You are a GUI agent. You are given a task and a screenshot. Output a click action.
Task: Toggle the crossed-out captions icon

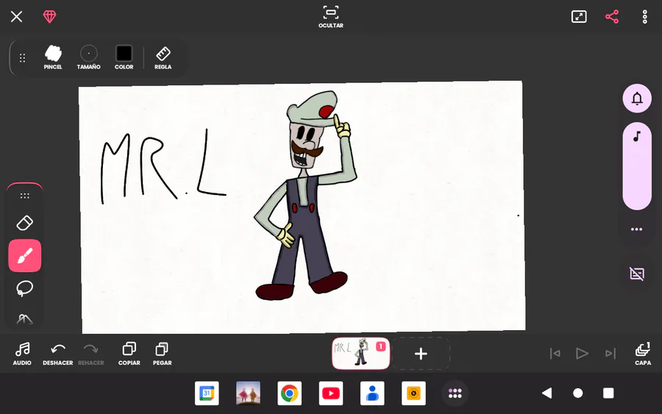coord(637,274)
